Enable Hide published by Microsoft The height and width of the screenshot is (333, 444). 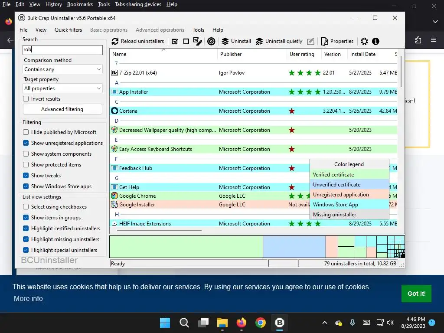[x=26, y=132]
